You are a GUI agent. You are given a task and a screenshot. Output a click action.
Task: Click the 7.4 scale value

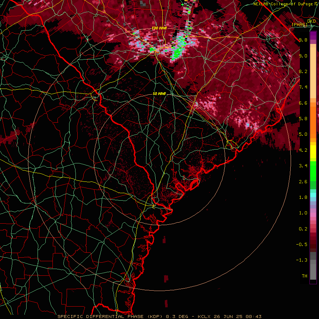click(303, 87)
